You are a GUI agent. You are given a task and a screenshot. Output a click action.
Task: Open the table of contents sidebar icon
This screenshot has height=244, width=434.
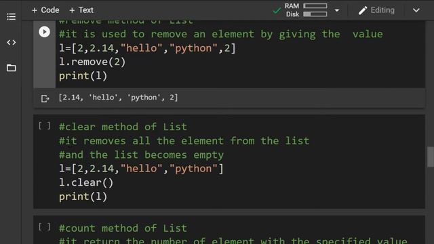click(x=11, y=16)
